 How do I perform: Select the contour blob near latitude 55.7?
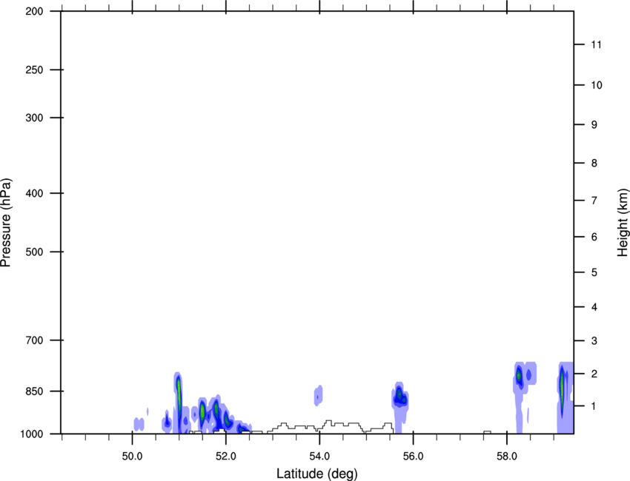pyautogui.click(x=400, y=399)
